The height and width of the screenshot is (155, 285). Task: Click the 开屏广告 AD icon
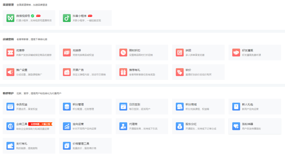point(67,72)
